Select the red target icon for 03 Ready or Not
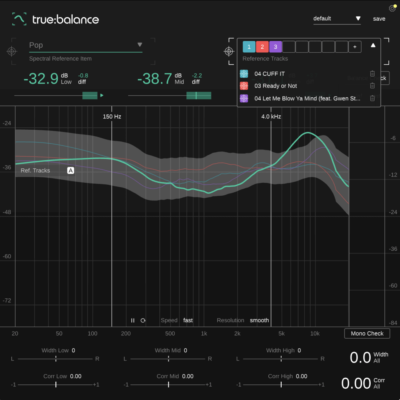The image size is (400, 400). [x=244, y=86]
